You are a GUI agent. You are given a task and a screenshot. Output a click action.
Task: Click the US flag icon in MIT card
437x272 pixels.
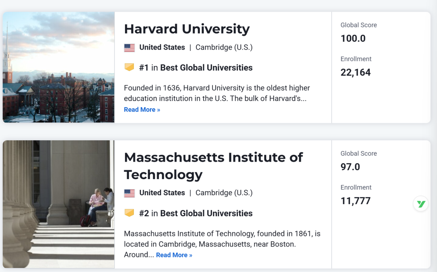coord(129,193)
